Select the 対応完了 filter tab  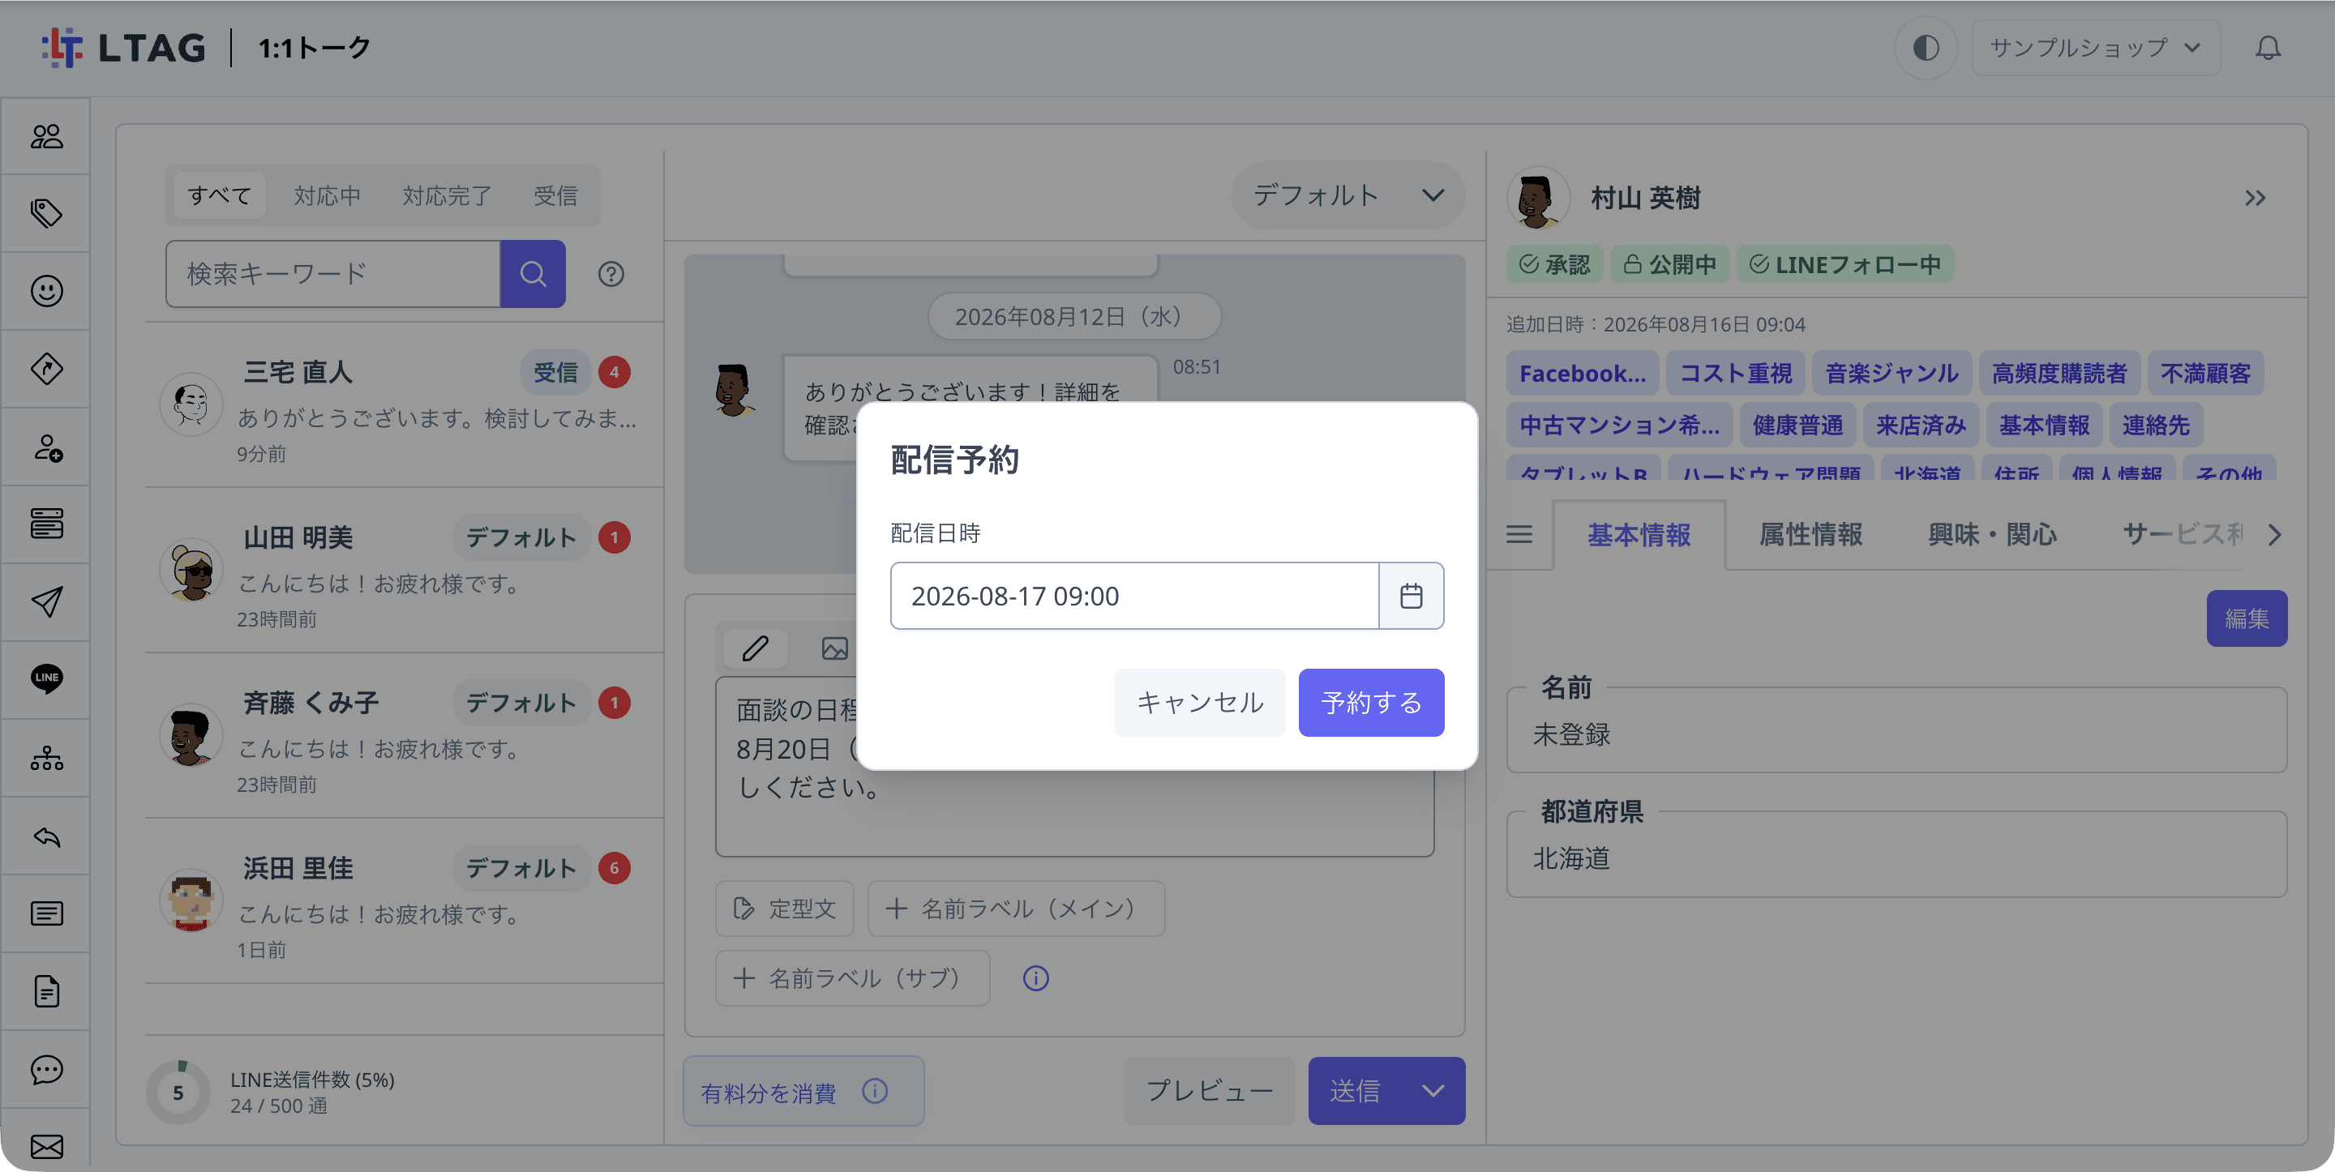447,196
